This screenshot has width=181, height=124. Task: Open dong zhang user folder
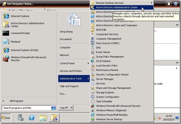pos(66,32)
